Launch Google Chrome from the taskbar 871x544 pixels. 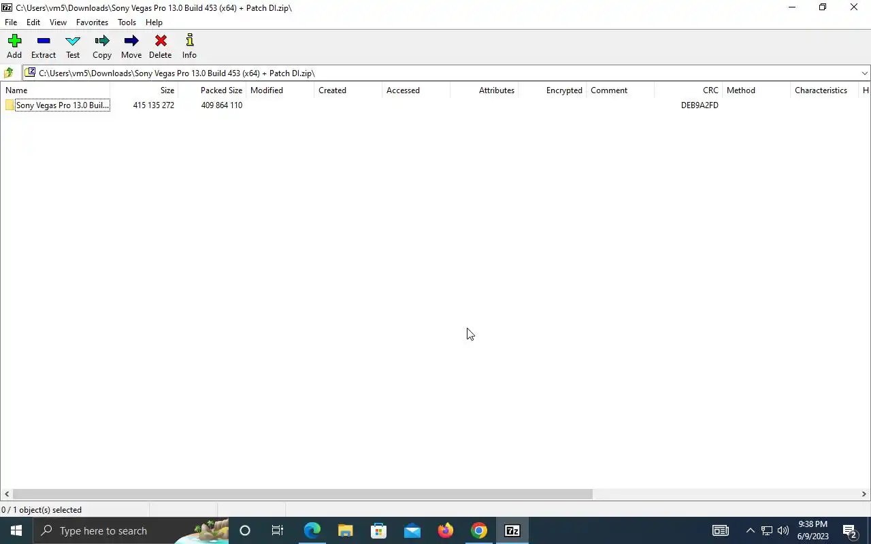tap(479, 530)
